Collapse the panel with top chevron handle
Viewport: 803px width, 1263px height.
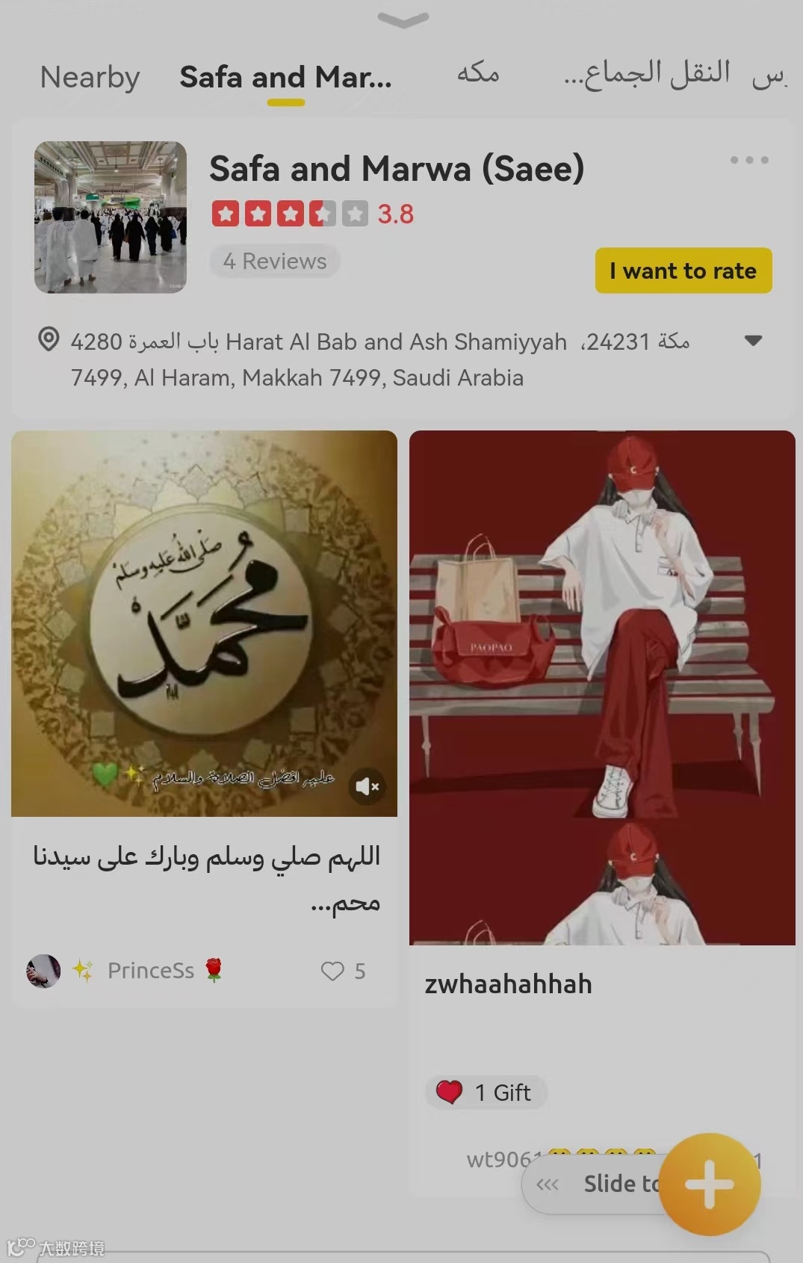403,19
